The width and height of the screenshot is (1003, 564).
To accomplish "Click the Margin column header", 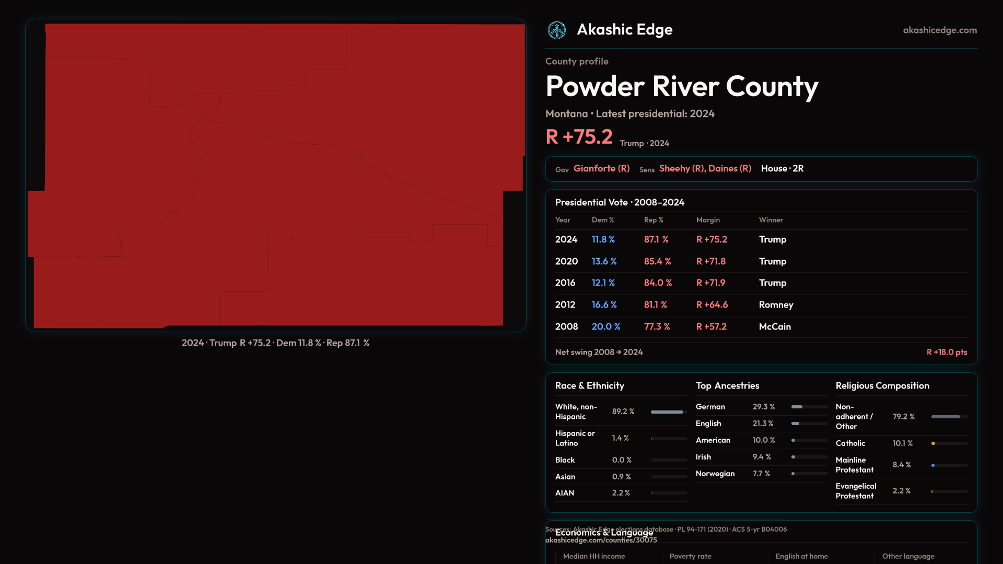I will pos(707,220).
